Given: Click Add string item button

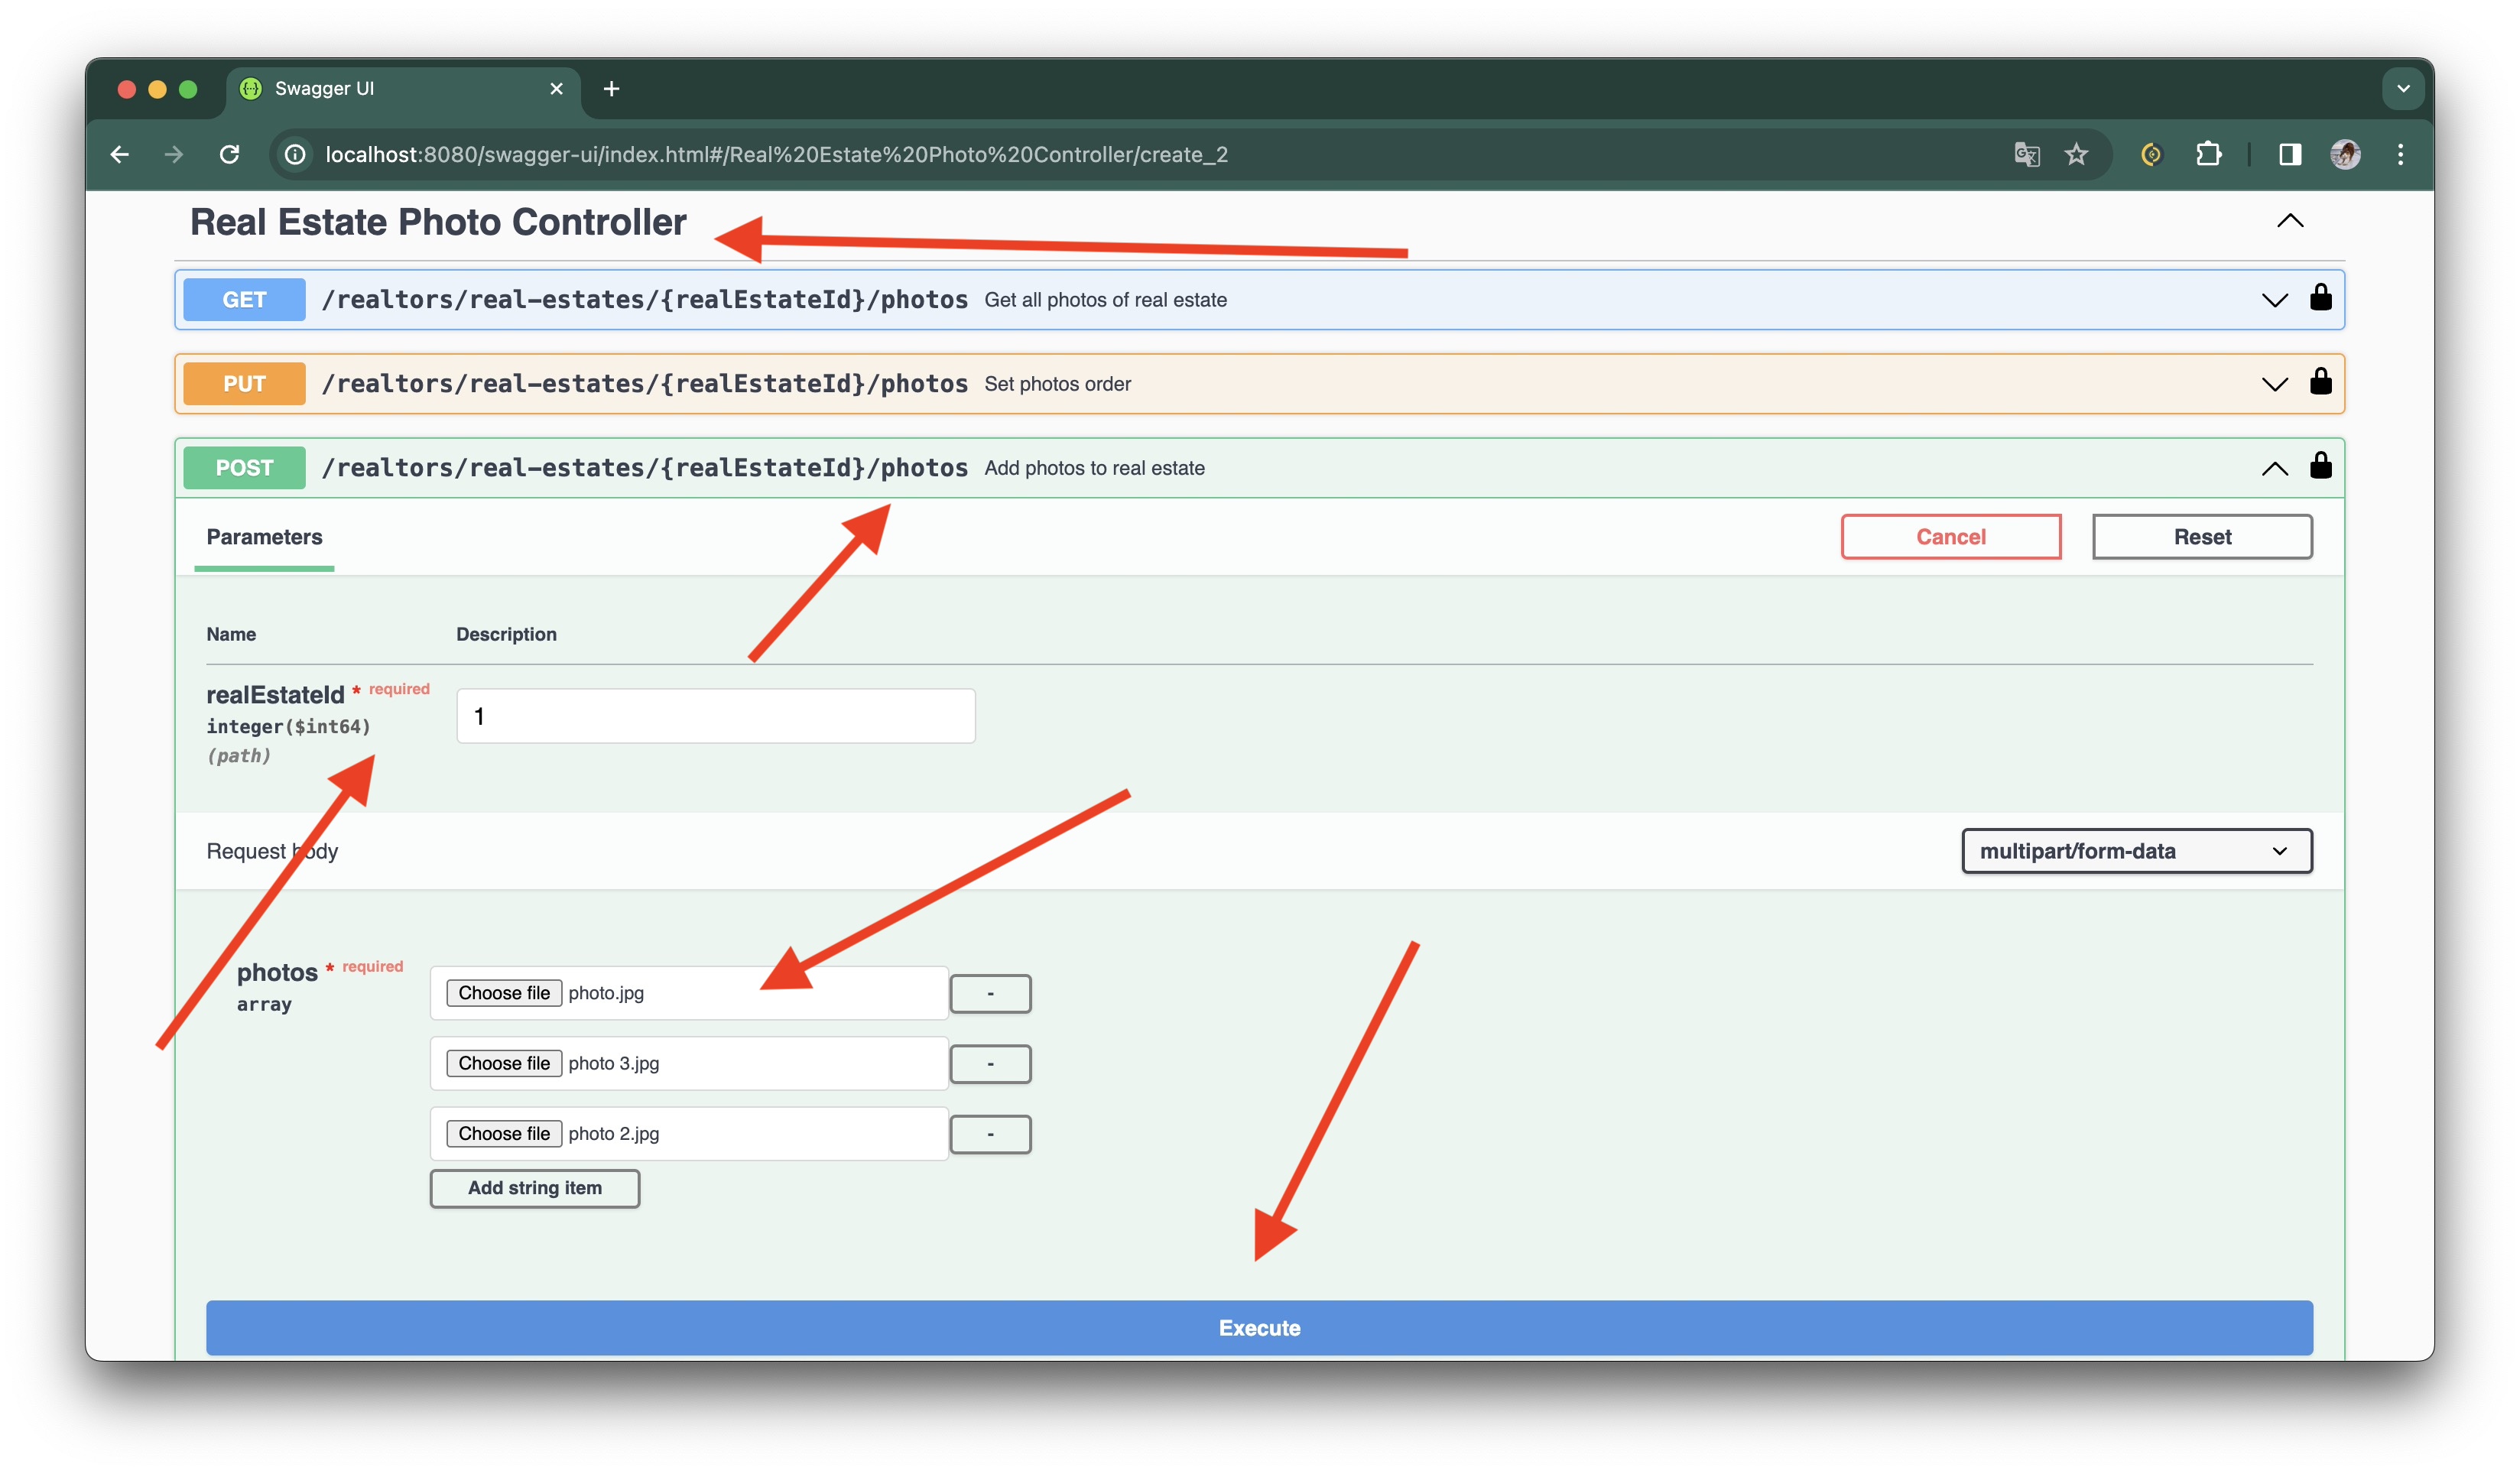Looking at the screenshot, I should 534,1188.
